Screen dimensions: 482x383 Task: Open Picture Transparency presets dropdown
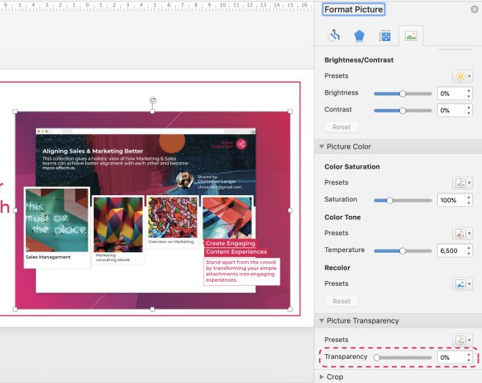(x=463, y=340)
